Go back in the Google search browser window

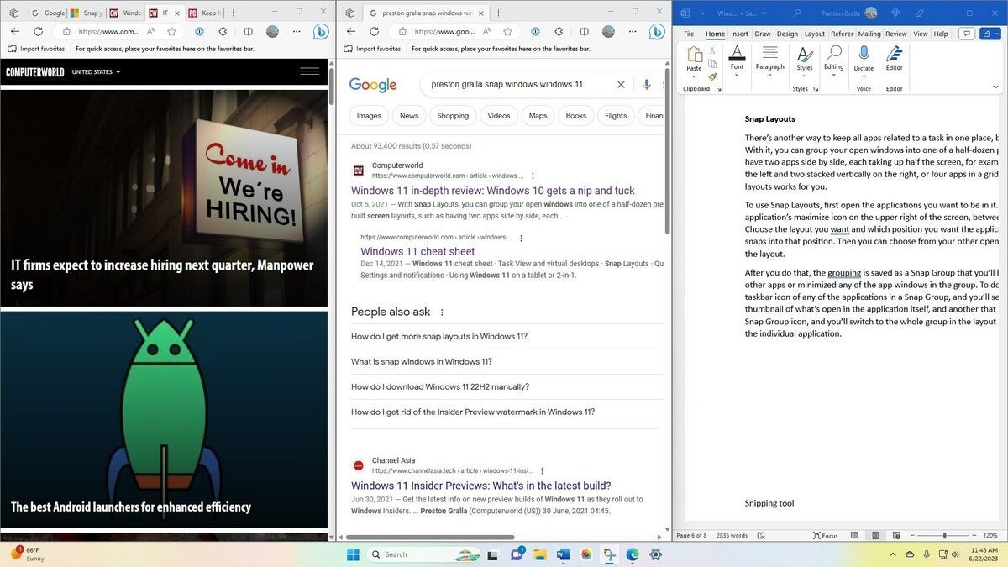click(351, 31)
